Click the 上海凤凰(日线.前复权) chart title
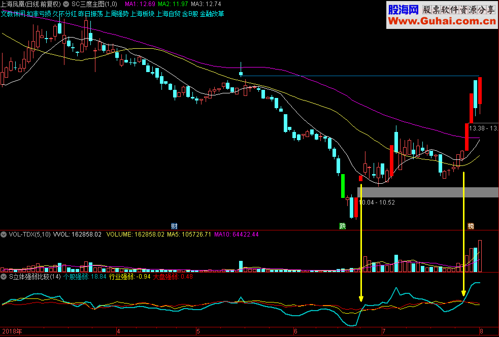The width and height of the screenshot is (499, 337). [x=30, y=4]
